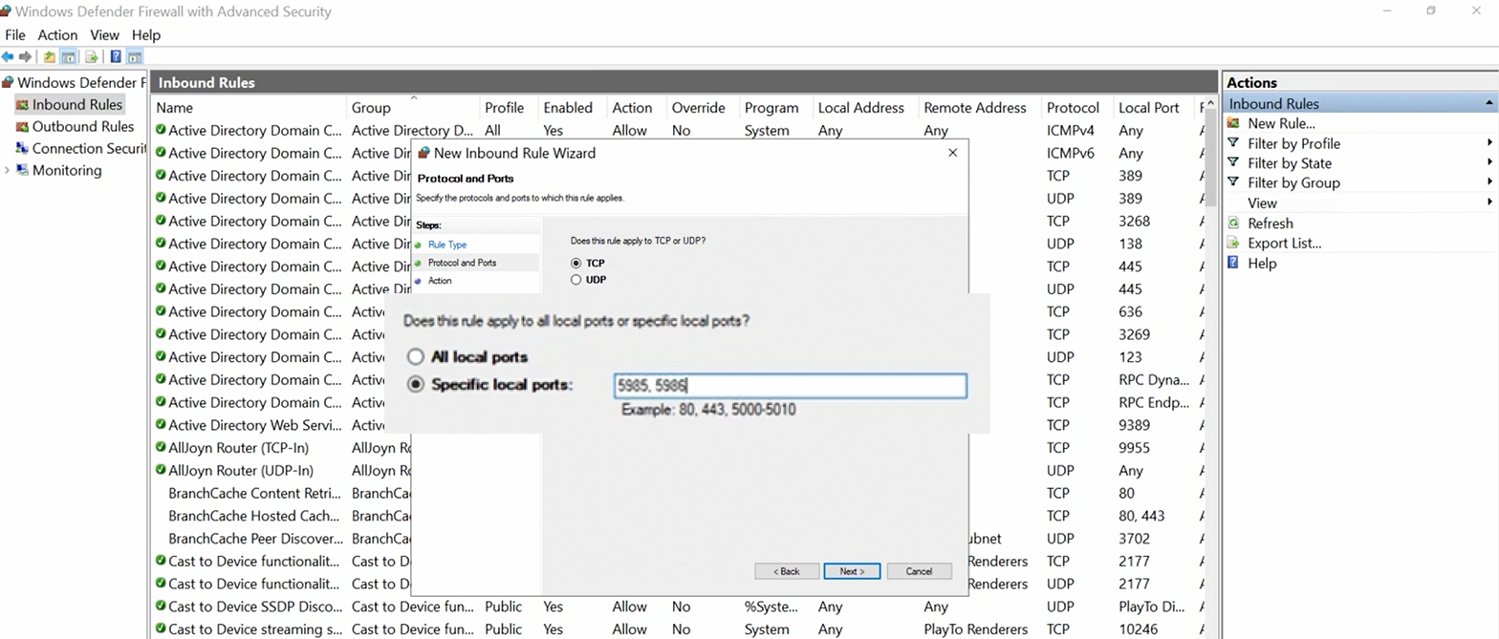Click the New Rule icon in the Actions pane
Screen dimensions: 1499x639
1234,123
